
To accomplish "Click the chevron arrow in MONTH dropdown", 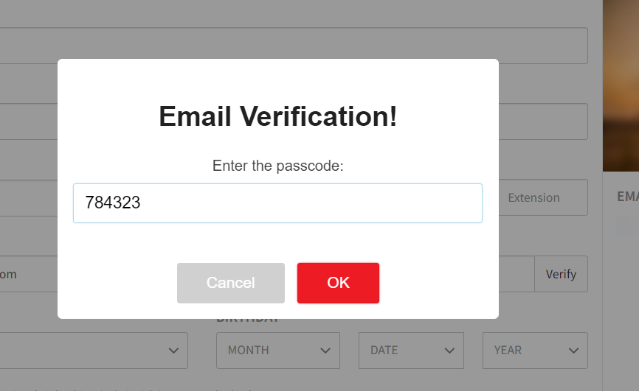I will (325, 351).
